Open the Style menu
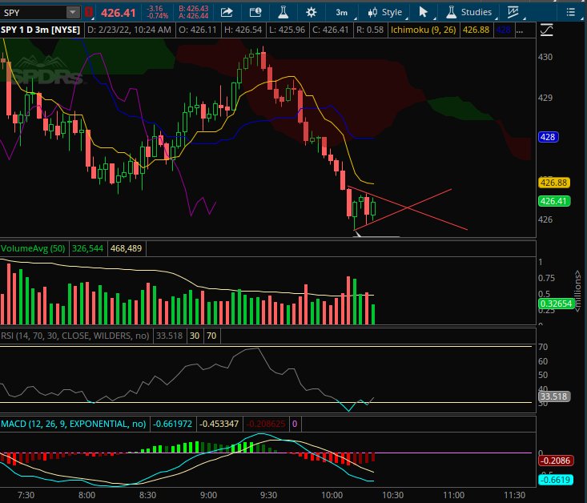The width and height of the screenshot is (587, 503). click(x=385, y=12)
